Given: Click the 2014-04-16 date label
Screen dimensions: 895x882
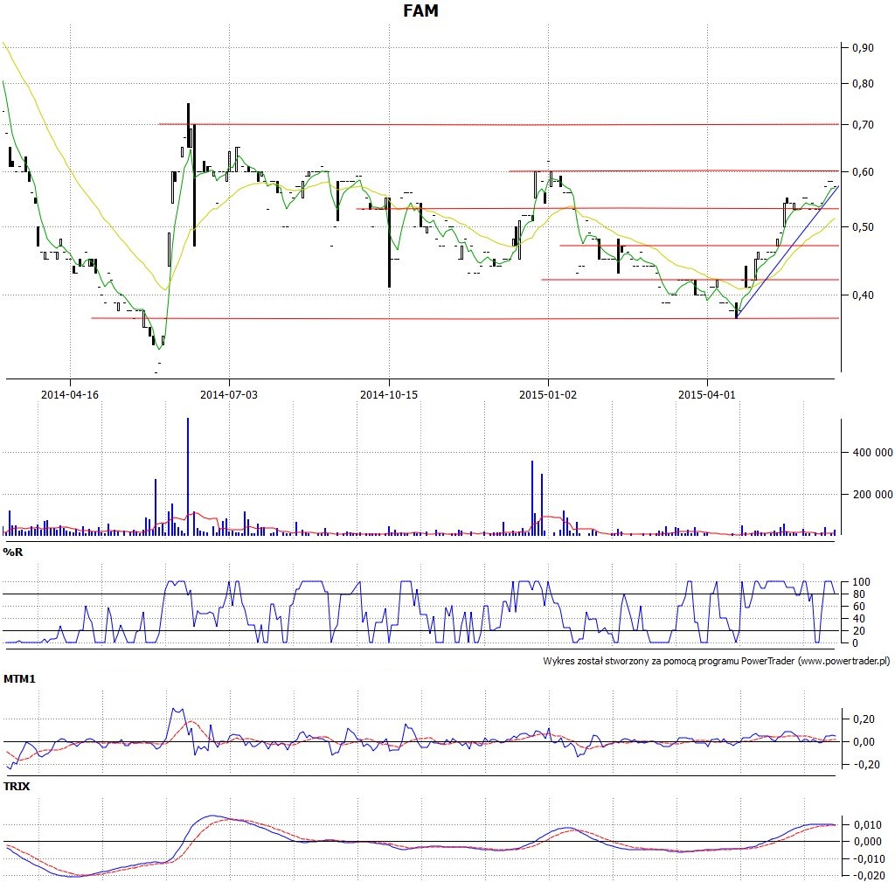Looking at the screenshot, I should coord(70,394).
